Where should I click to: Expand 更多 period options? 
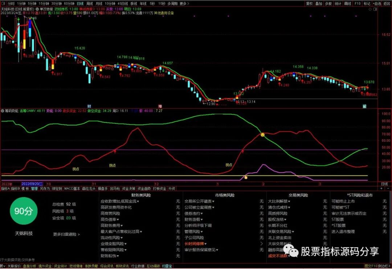[184, 4]
